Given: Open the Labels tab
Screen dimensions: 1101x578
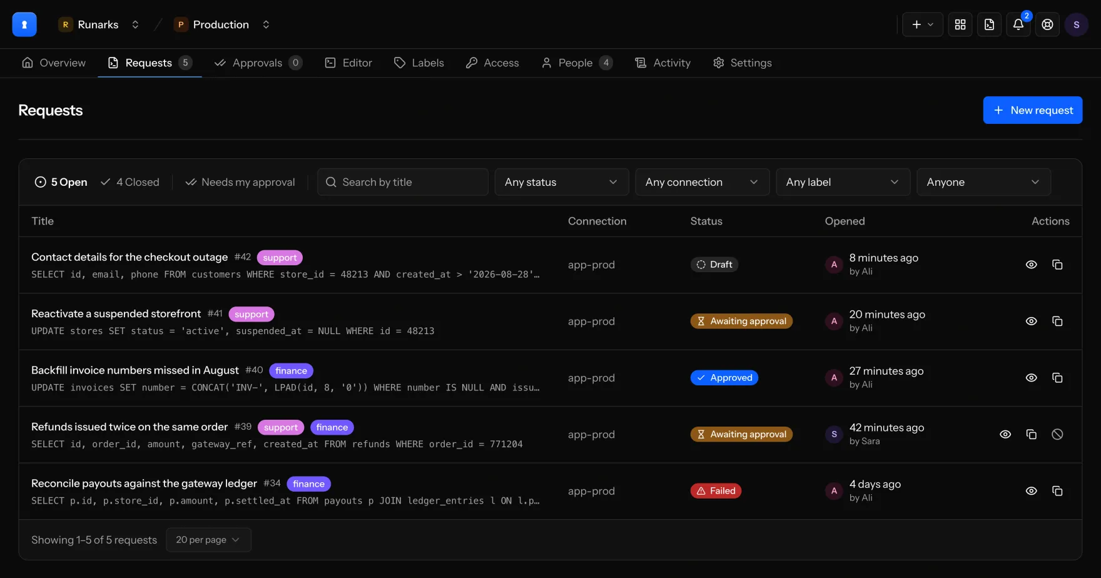Looking at the screenshot, I should coord(419,63).
